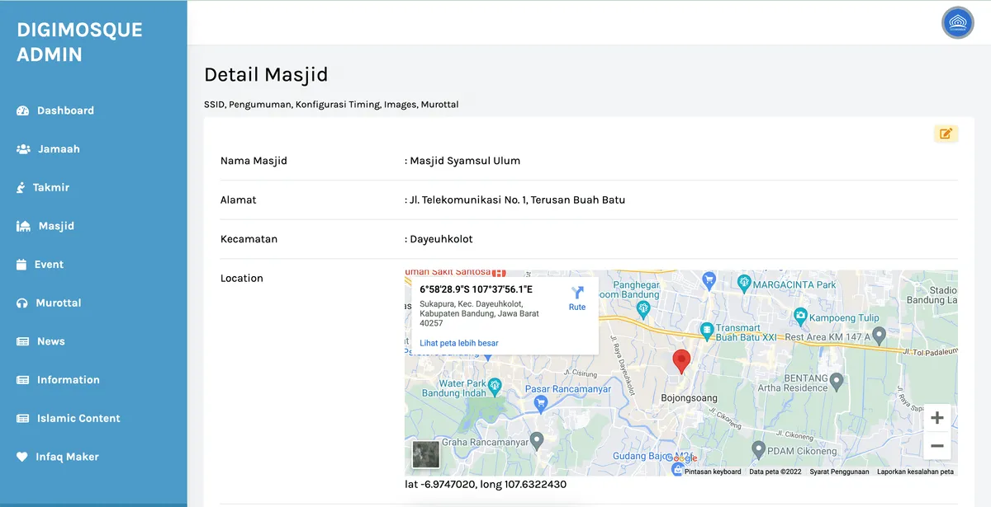The width and height of the screenshot is (991, 507).
Task: Click the Dashboard gauge icon in sidebar
Action: [x=22, y=110]
